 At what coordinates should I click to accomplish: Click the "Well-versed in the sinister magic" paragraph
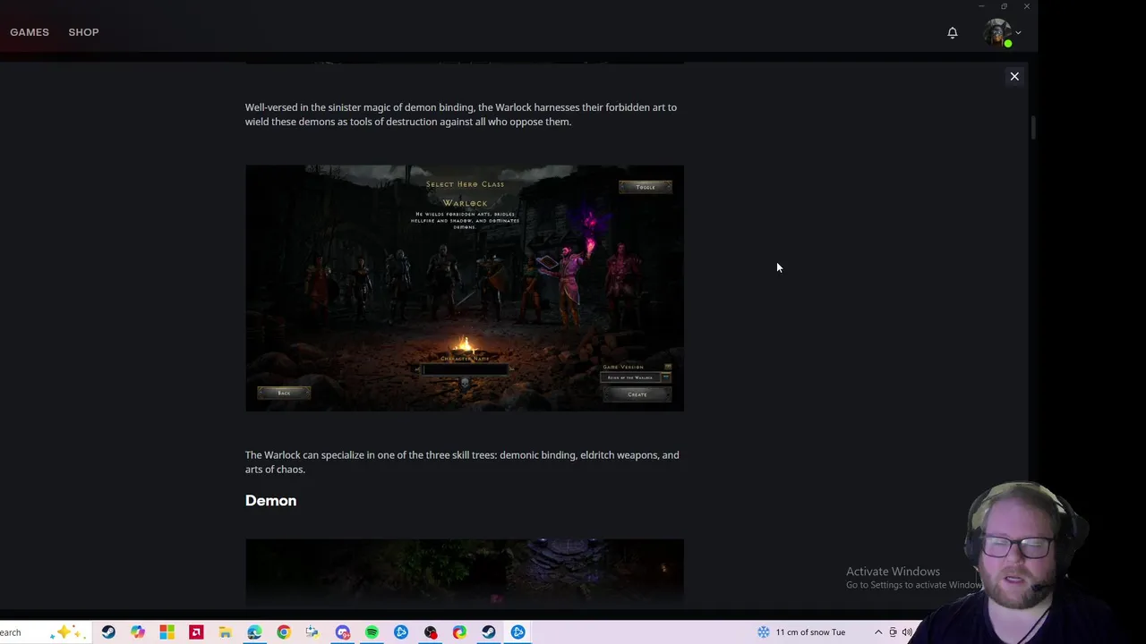[461, 114]
